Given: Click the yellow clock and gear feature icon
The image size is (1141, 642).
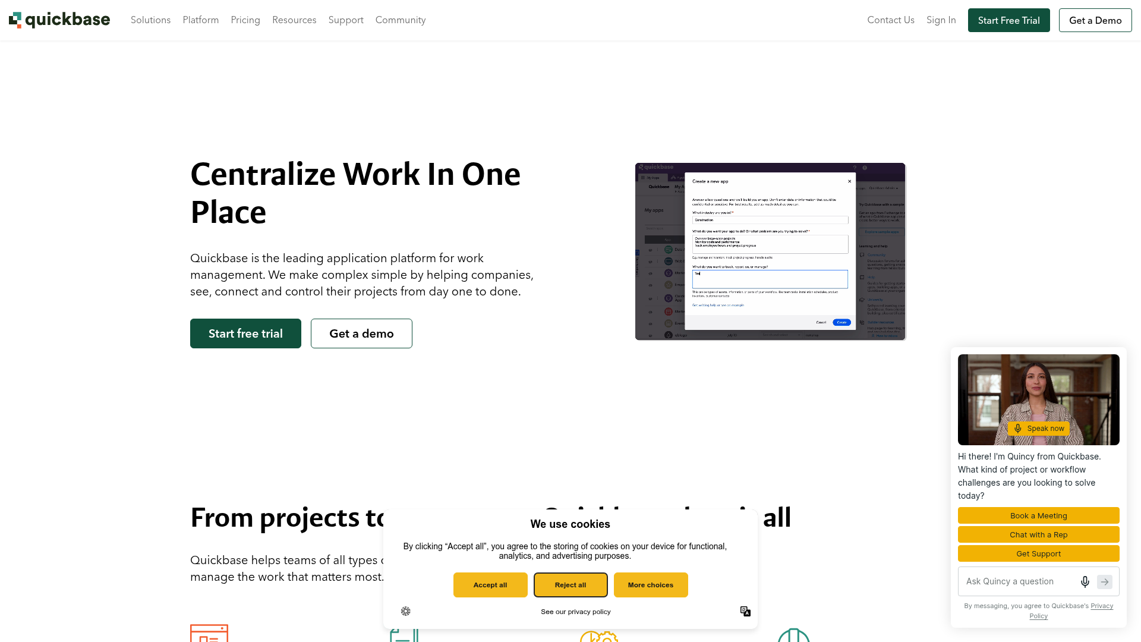Looking at the screenshot, I should pyautogui.click(x=599, y=635).
